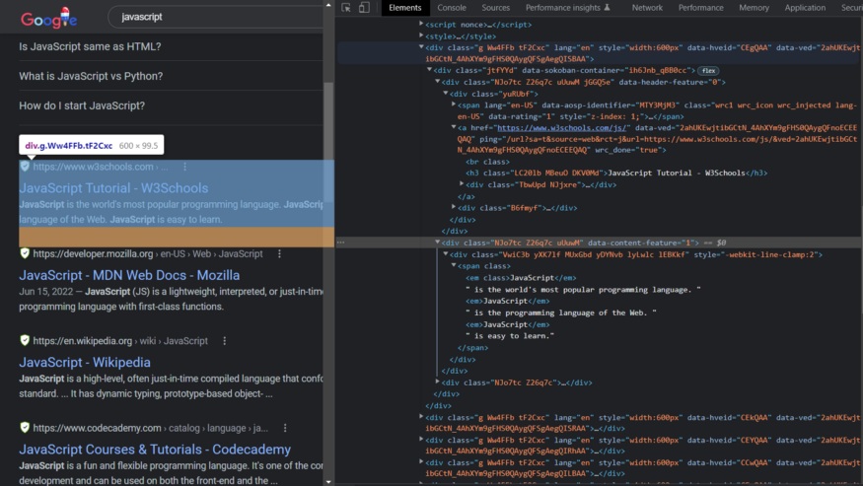
Task: Open the JavaScript - MDN Web Docs link
Action: (129, 275)
